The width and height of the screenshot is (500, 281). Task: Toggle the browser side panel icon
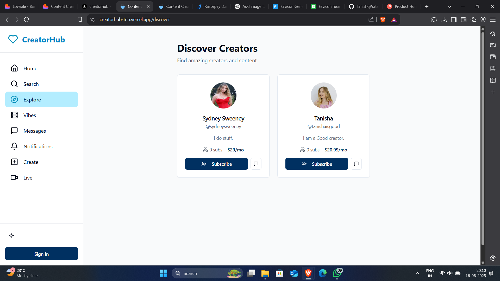tap(454, 20)
